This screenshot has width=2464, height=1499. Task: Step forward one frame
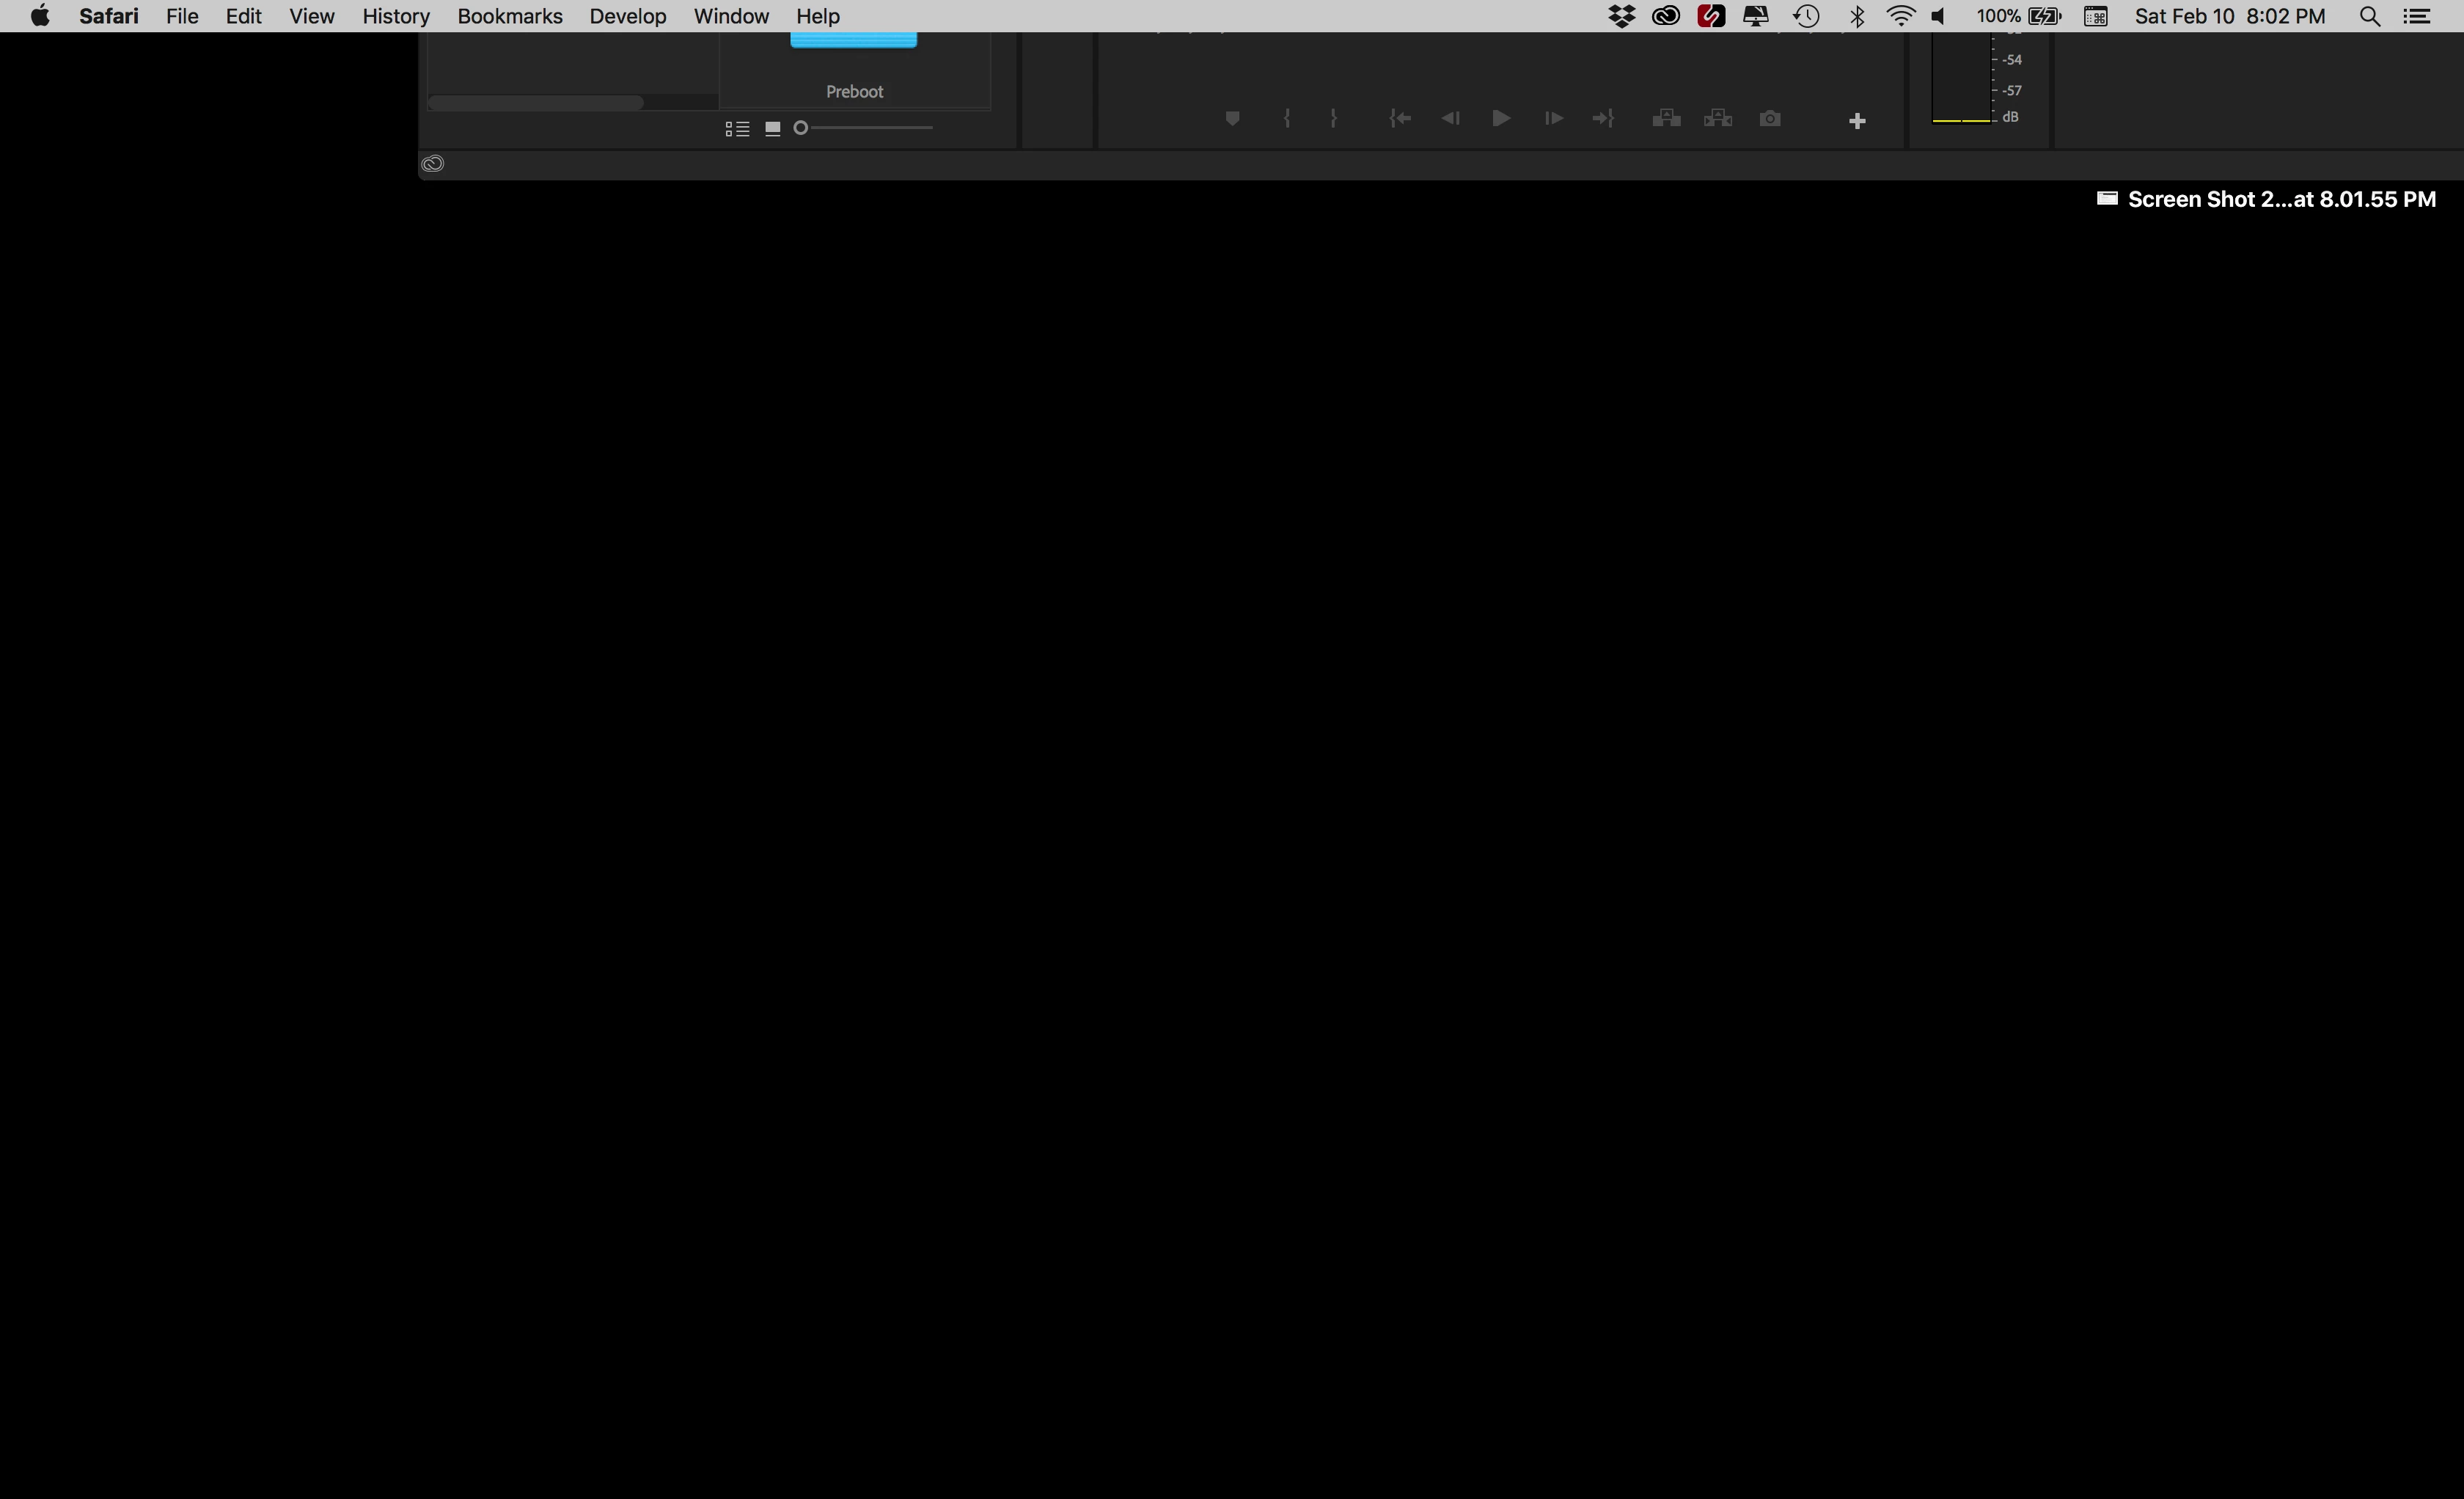tap(1553, 119)
